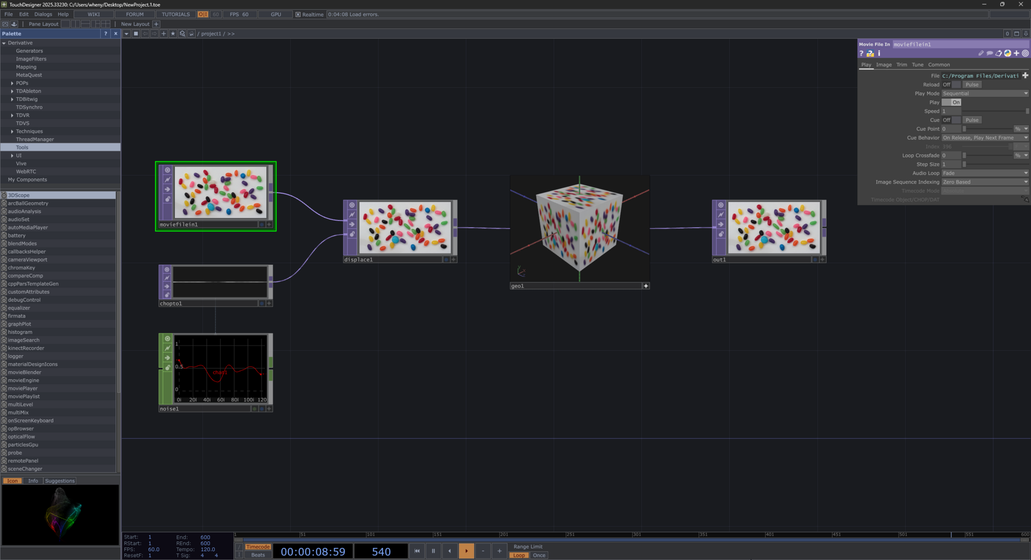Screen dimensions: 1031x560
Task: Click the TUTORIALS button
Action: point(175,14)
